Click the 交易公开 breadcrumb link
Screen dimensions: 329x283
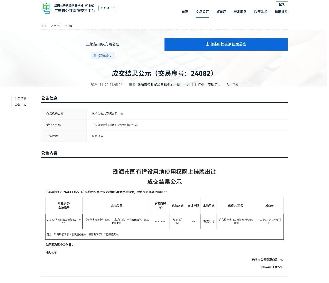click(x=56, y=26)
